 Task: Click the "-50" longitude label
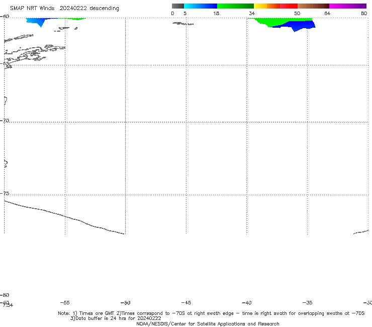pos(126,302)
